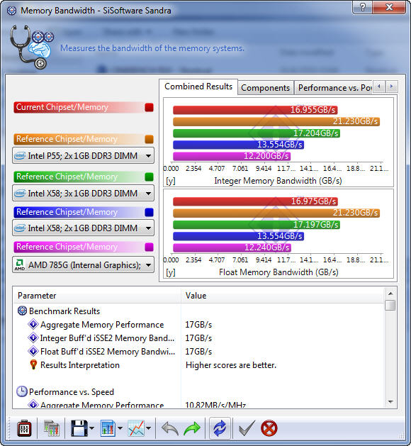Click the checkmark OK icon

pyautogui.click(x=247, y=428)
